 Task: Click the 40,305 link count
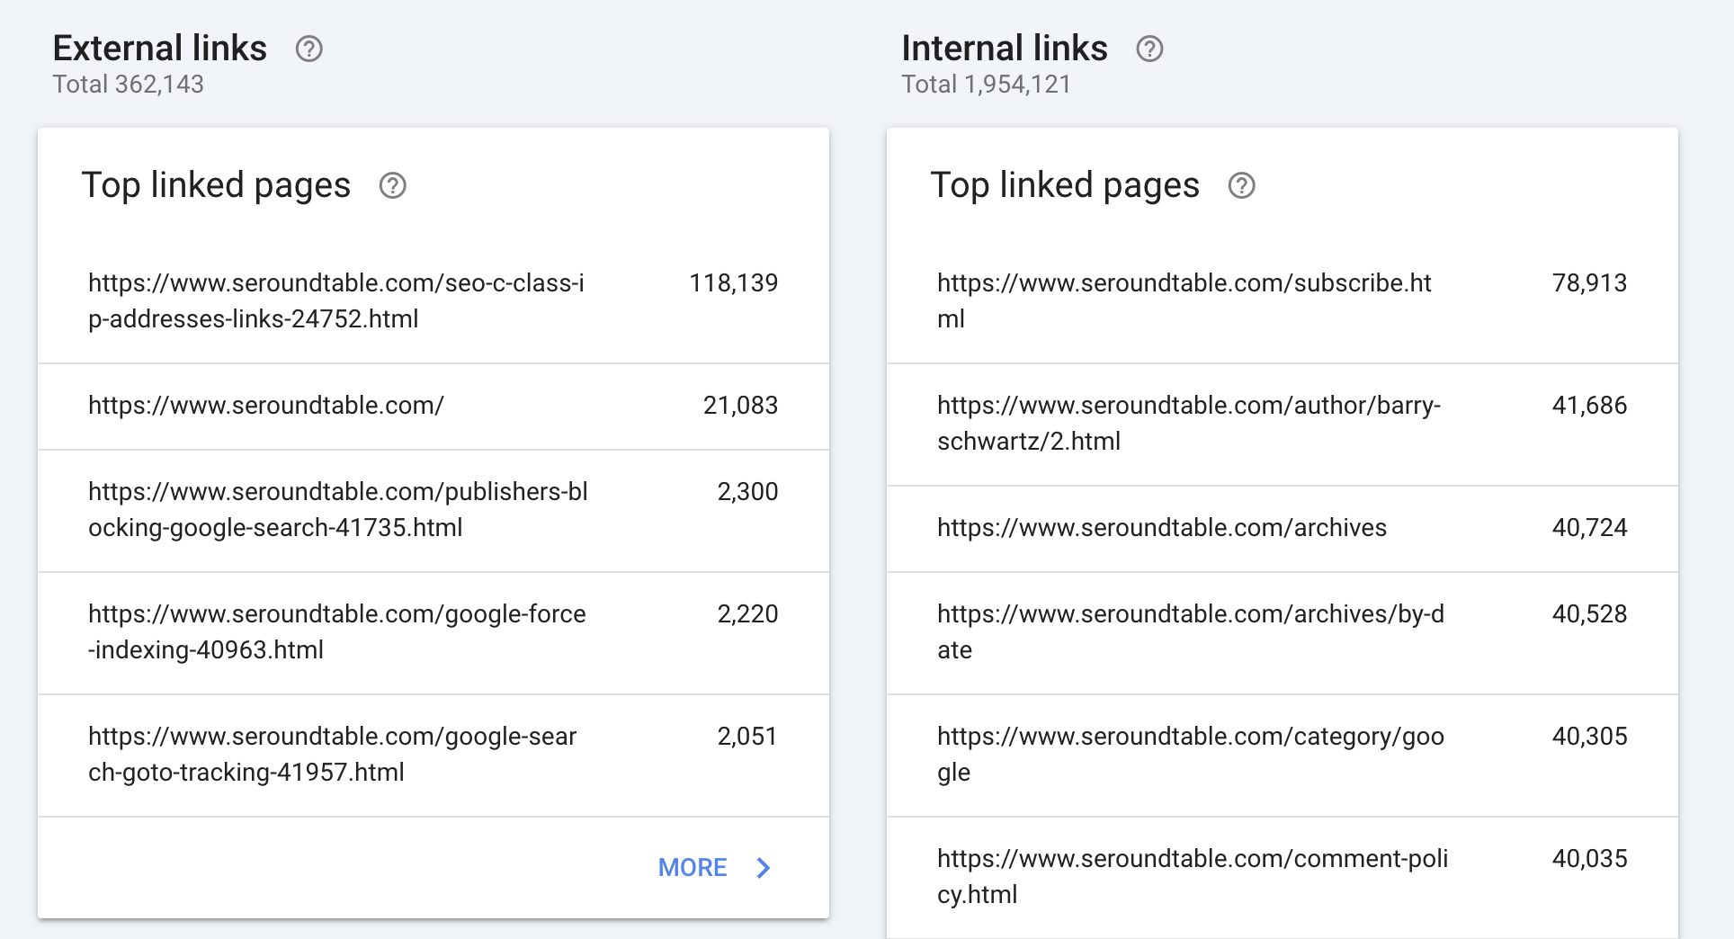[x=1590, y=737]
